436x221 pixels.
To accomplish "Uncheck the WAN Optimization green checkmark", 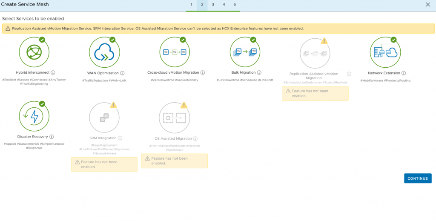I will 112,40.
